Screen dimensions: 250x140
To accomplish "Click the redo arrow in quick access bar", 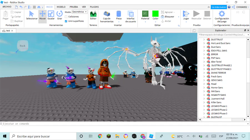I will click(x=25, y=7).
